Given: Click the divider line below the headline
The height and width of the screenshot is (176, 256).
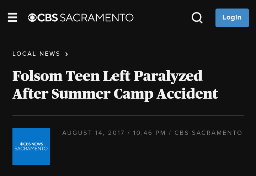Looking at the screenshot, I should 128,115.
